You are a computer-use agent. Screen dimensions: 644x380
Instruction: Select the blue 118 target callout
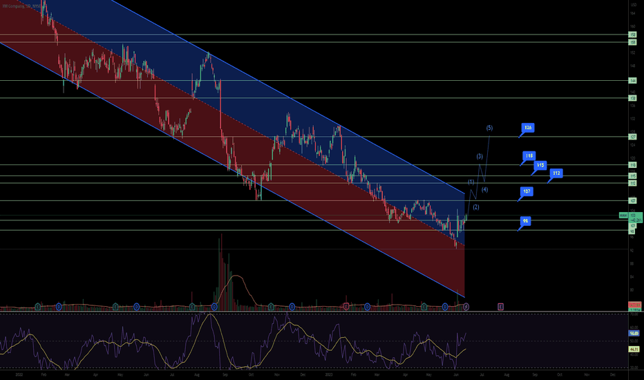pos(529,155)
